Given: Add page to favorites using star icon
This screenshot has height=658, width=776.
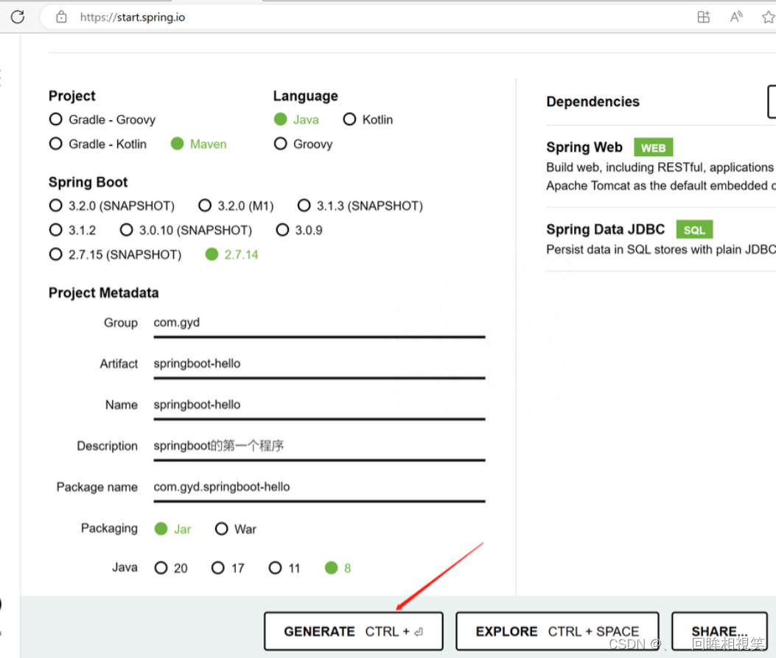Looking at the screenshot, I should (769, 16).
